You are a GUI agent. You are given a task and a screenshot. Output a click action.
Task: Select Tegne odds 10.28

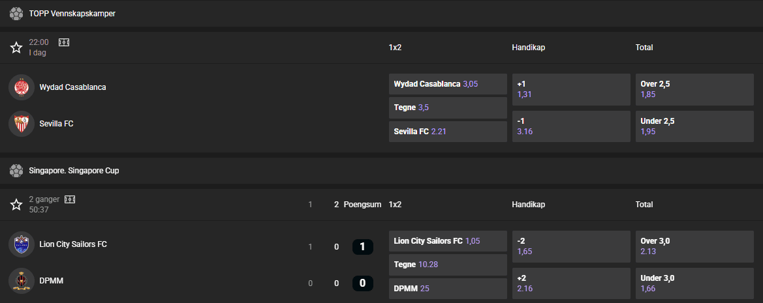pos(448,265)
